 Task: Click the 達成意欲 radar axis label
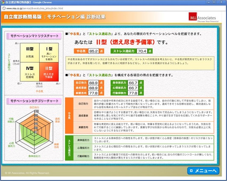57,120
